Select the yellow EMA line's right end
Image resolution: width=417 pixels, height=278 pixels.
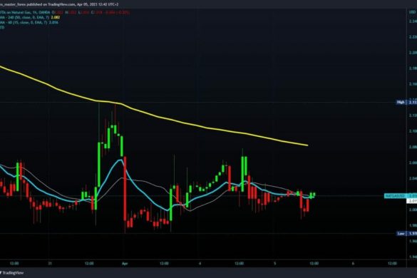307,145
